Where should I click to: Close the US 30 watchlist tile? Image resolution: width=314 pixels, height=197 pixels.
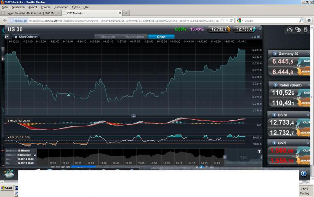pos(308,115)
